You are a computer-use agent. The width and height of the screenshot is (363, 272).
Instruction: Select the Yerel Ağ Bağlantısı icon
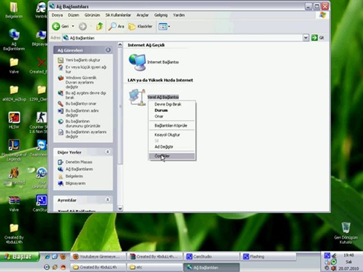(137, 97)
